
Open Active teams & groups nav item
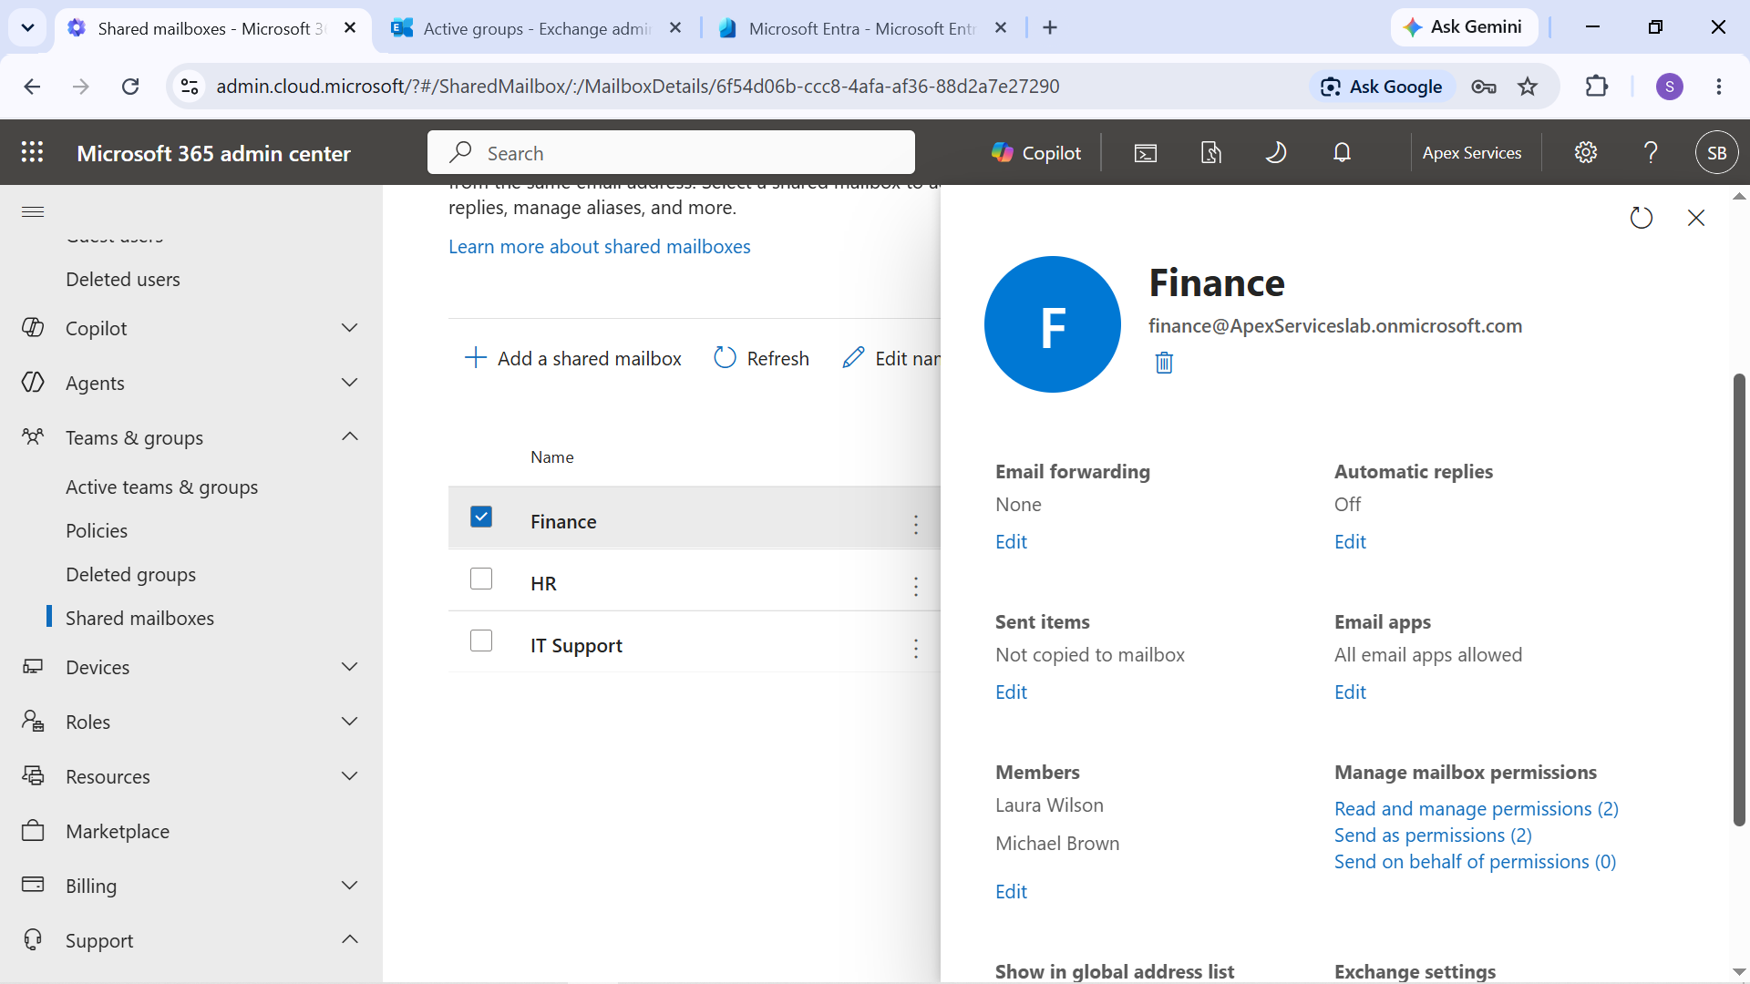(161, 487)
